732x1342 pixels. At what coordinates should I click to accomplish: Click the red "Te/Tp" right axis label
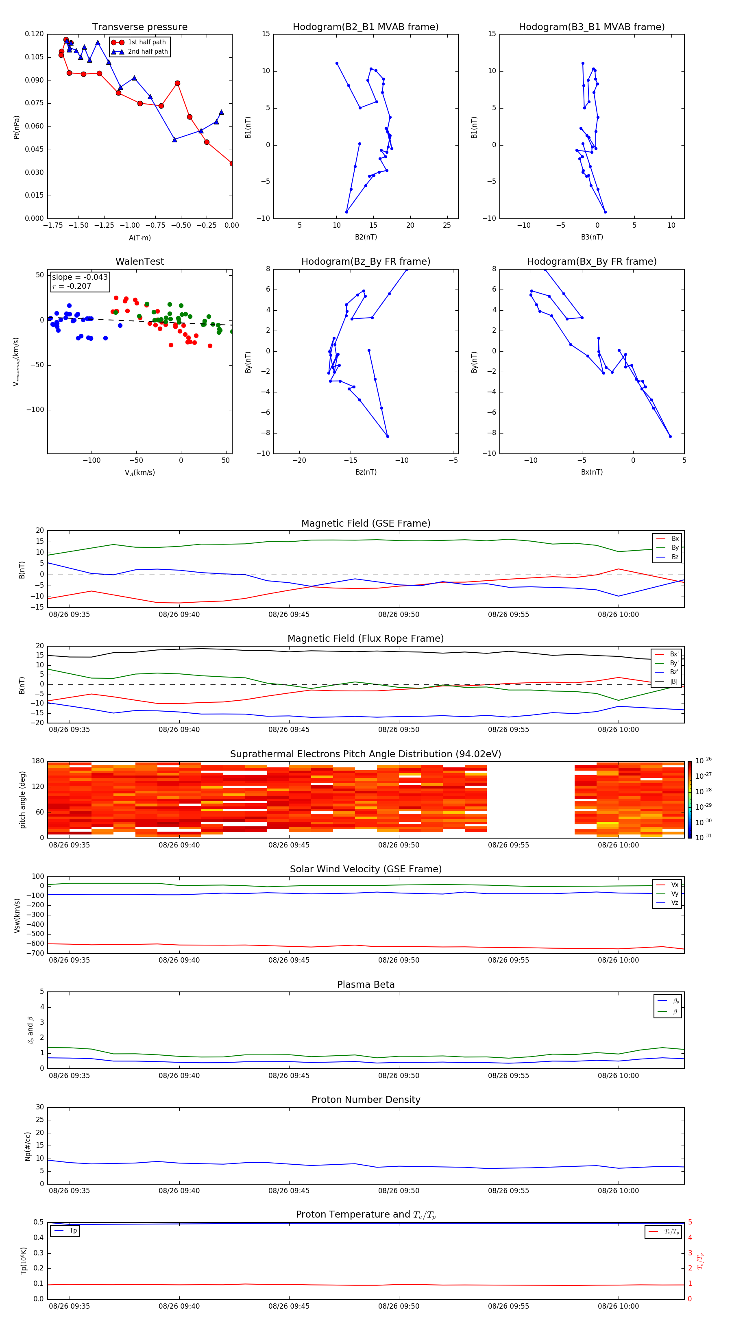pyautogui.click(x=700, y=1261)
